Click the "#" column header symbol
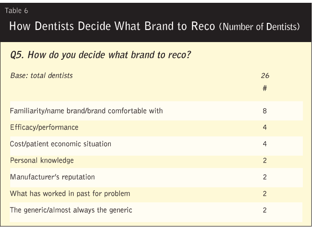315x229 pixels. (265, 88)
